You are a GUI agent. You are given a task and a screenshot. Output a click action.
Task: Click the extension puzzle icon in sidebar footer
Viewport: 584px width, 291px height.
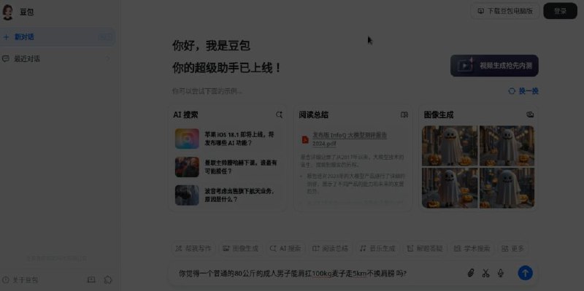click(108, 280)
